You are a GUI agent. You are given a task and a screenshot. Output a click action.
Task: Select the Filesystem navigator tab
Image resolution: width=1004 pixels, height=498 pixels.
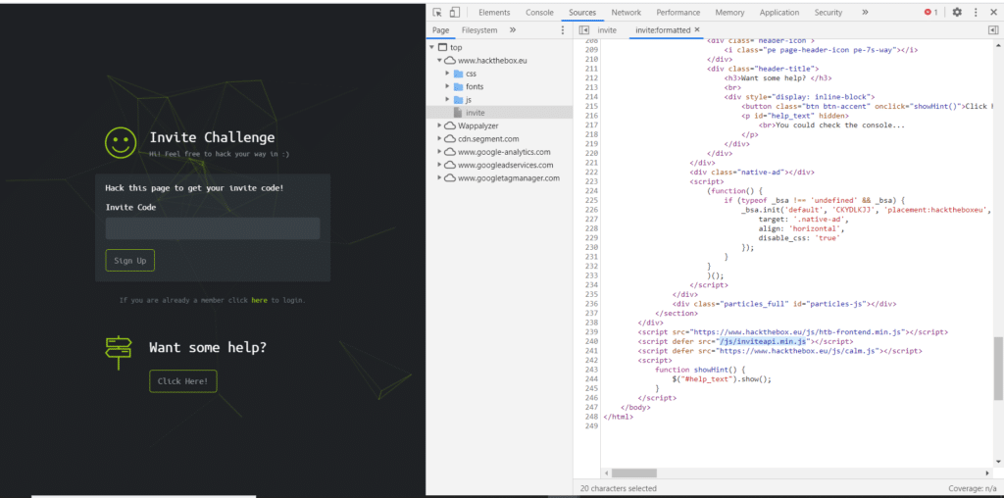click(479, 30)
